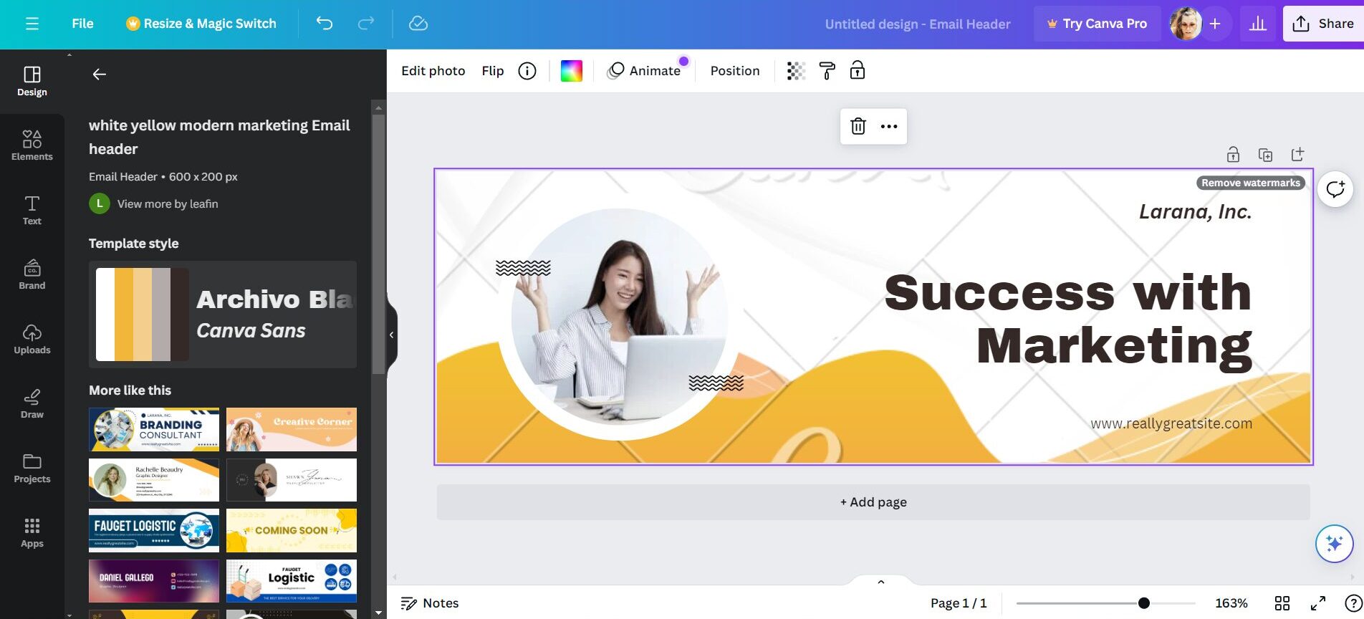Screen dimensions: 1364x619
Task: Expand the more options ellipsis menu
Action: click(x=889, y=126)
